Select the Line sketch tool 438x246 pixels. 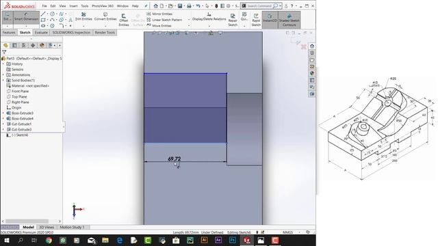coord(43,14)
